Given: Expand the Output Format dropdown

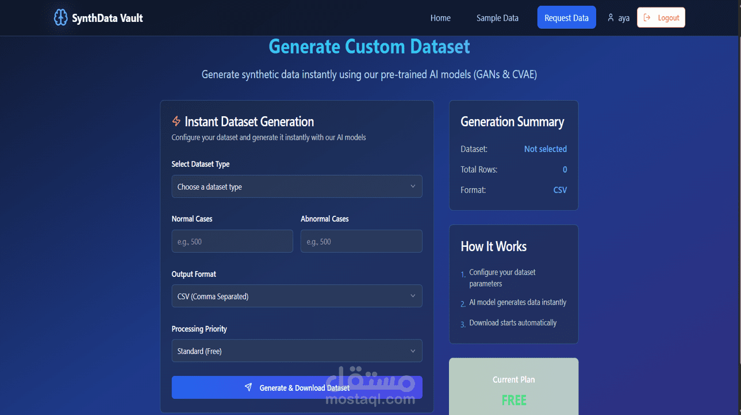Looking at the screenshot, I should coord(297,296).
